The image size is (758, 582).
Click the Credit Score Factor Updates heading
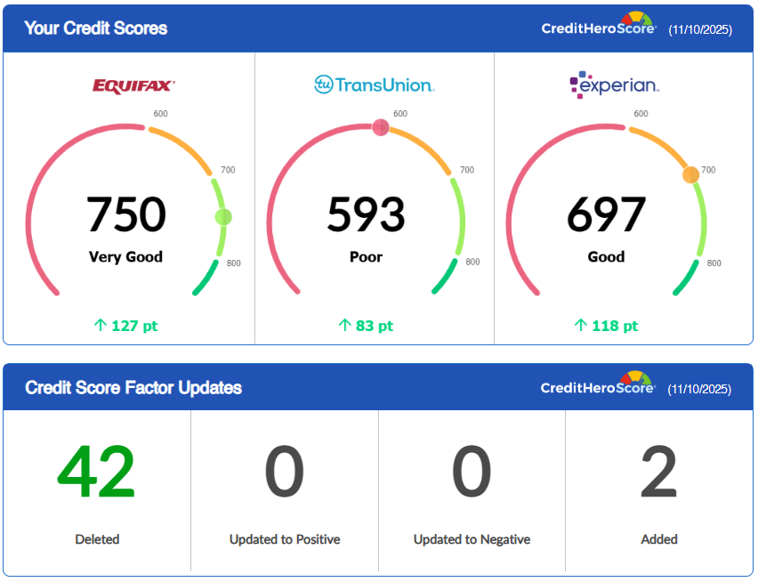133,388
